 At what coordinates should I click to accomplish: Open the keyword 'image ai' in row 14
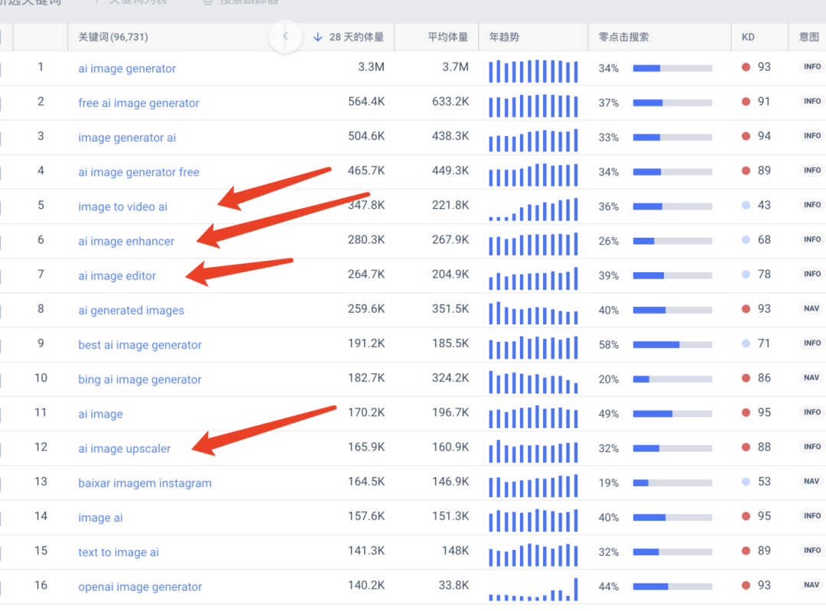point(101,518)
